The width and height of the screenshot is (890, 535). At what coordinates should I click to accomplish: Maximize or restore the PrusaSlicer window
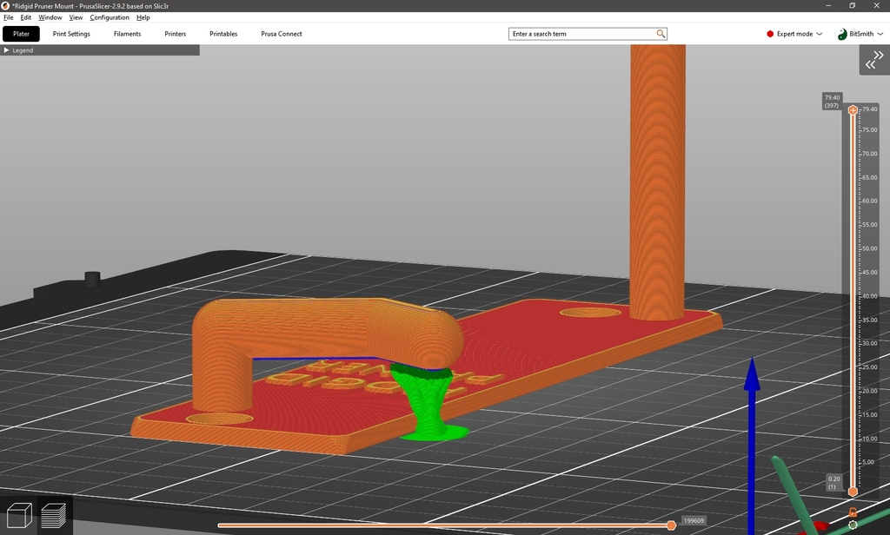[852, 6]
